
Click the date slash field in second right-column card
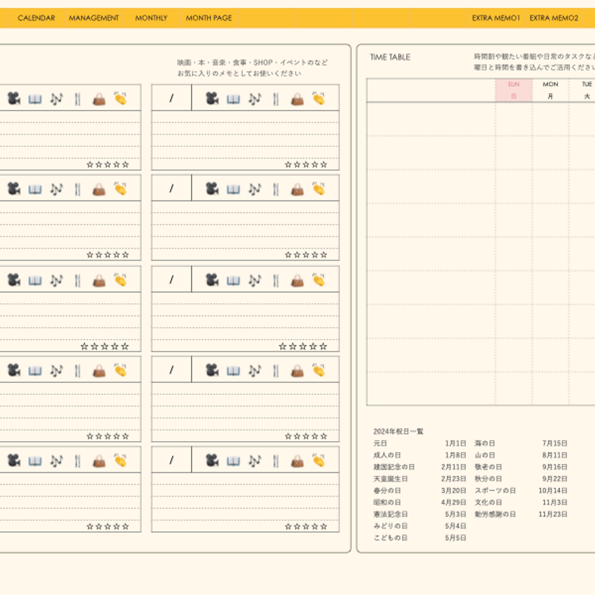(x=171, y=188)
